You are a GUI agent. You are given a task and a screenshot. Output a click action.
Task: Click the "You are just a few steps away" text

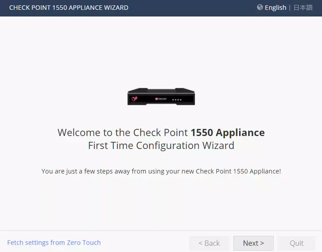point(161,171)
